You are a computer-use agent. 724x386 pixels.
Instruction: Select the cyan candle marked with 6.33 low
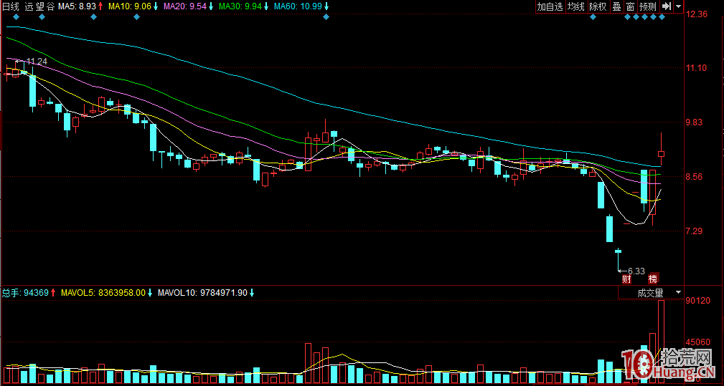pos(619,251)
